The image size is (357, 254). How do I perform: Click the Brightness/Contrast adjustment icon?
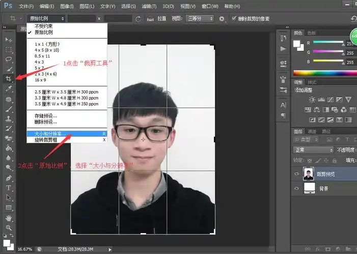tap(312, 100)
